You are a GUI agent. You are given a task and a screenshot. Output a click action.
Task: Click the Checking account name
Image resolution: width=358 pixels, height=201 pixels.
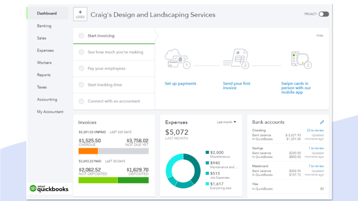[259, 131]
